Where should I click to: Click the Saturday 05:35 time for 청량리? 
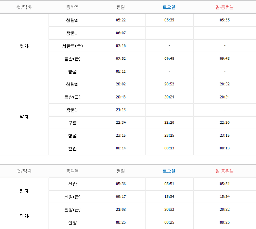click(169, 20)
